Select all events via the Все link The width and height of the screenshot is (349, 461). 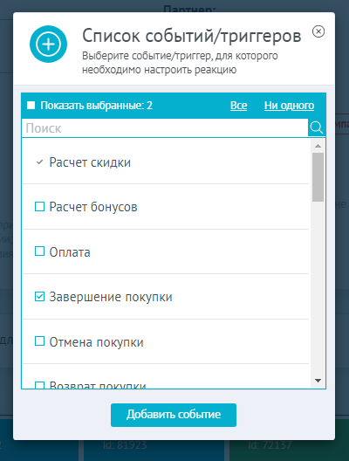pyautogui.click(x=238, y=106)
